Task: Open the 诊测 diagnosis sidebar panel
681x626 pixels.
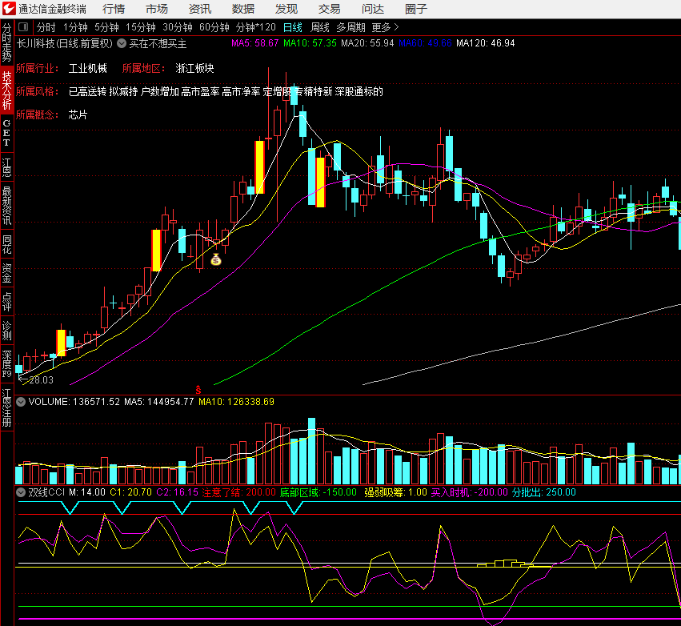Action: pos(7,329)
